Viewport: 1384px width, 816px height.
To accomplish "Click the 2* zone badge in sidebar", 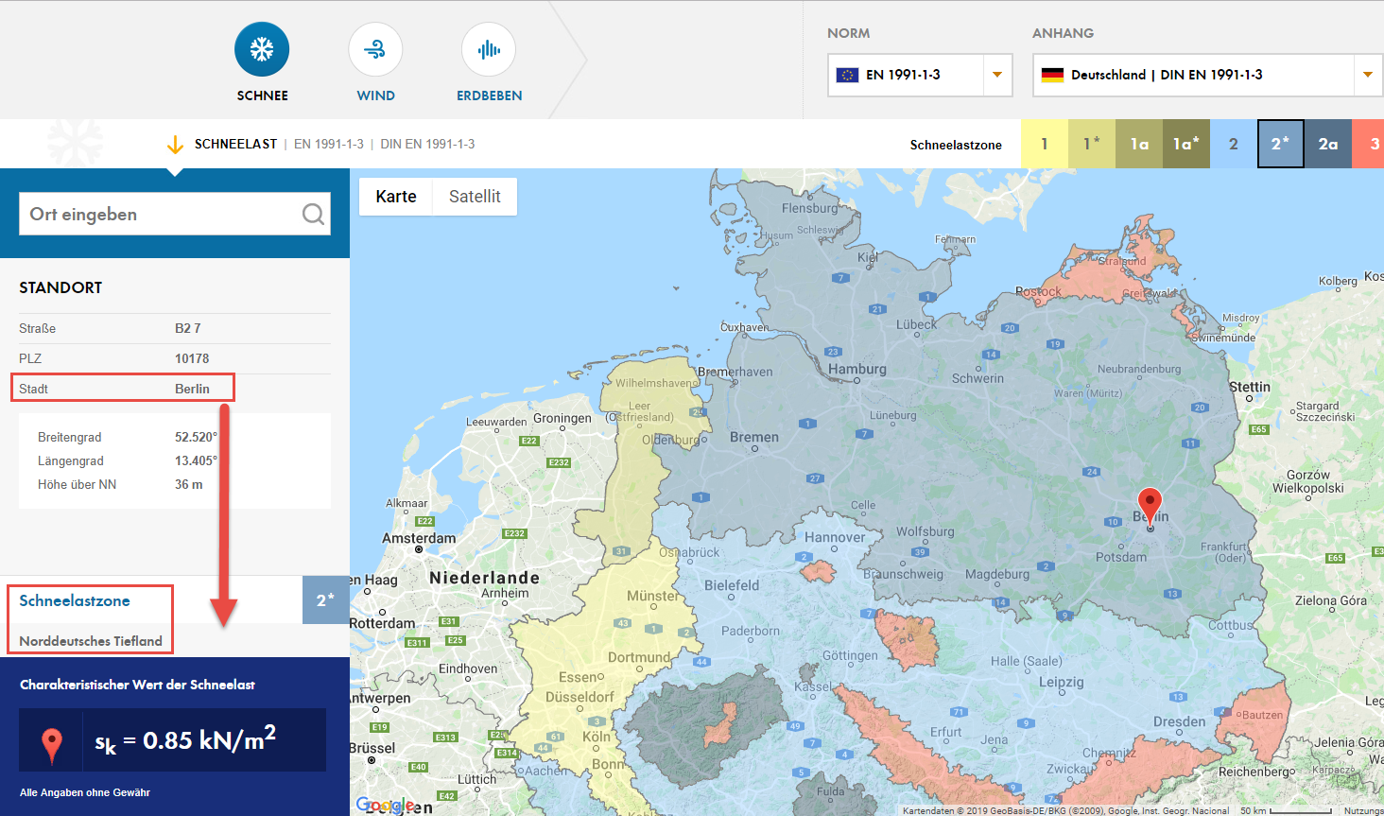I will click(x=326, y=599).
